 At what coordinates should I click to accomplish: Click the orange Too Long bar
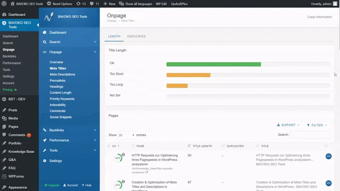[x=177, y=86]
